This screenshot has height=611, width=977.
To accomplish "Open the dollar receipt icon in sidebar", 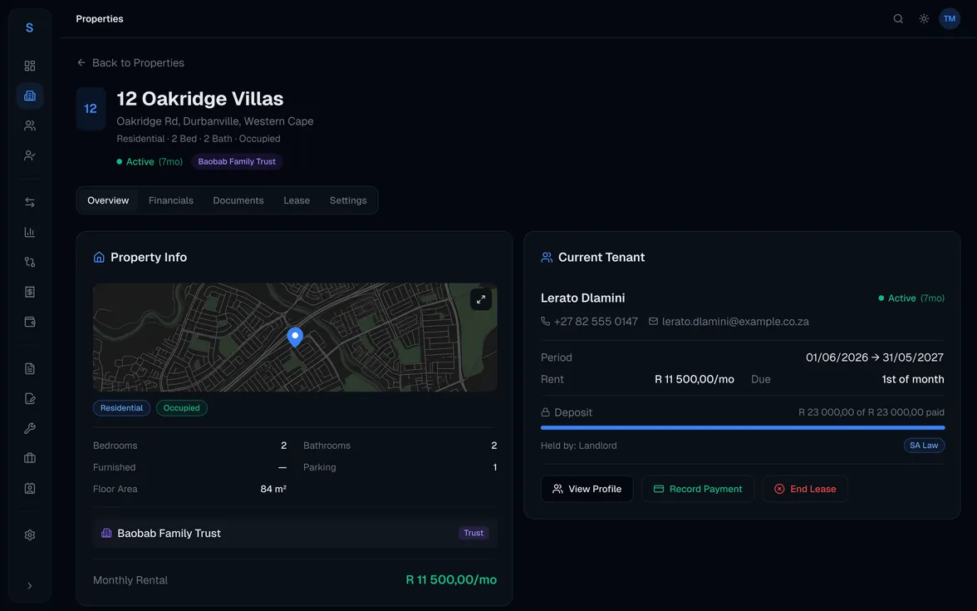I will click(29, 292).
